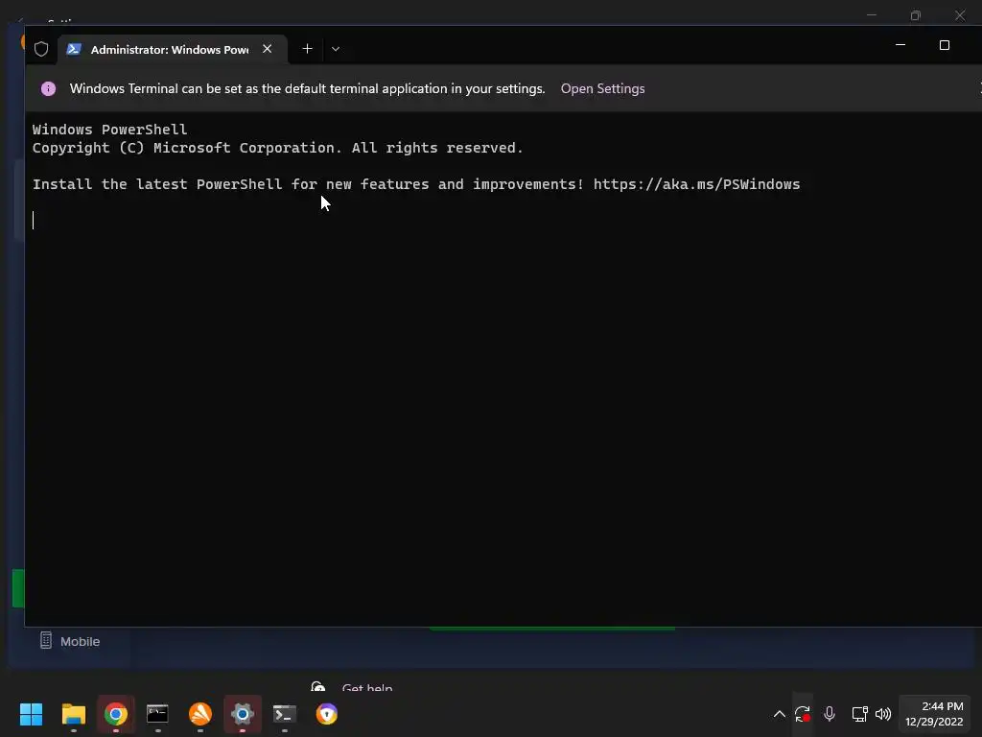Click the microphone tray icon
The height and width of the screenshot is (737, 982).
pyautogui.click(x=830, y=714)
